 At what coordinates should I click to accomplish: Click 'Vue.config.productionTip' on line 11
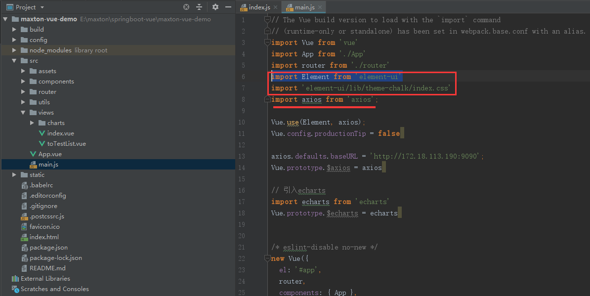click(x=318, y=133)
